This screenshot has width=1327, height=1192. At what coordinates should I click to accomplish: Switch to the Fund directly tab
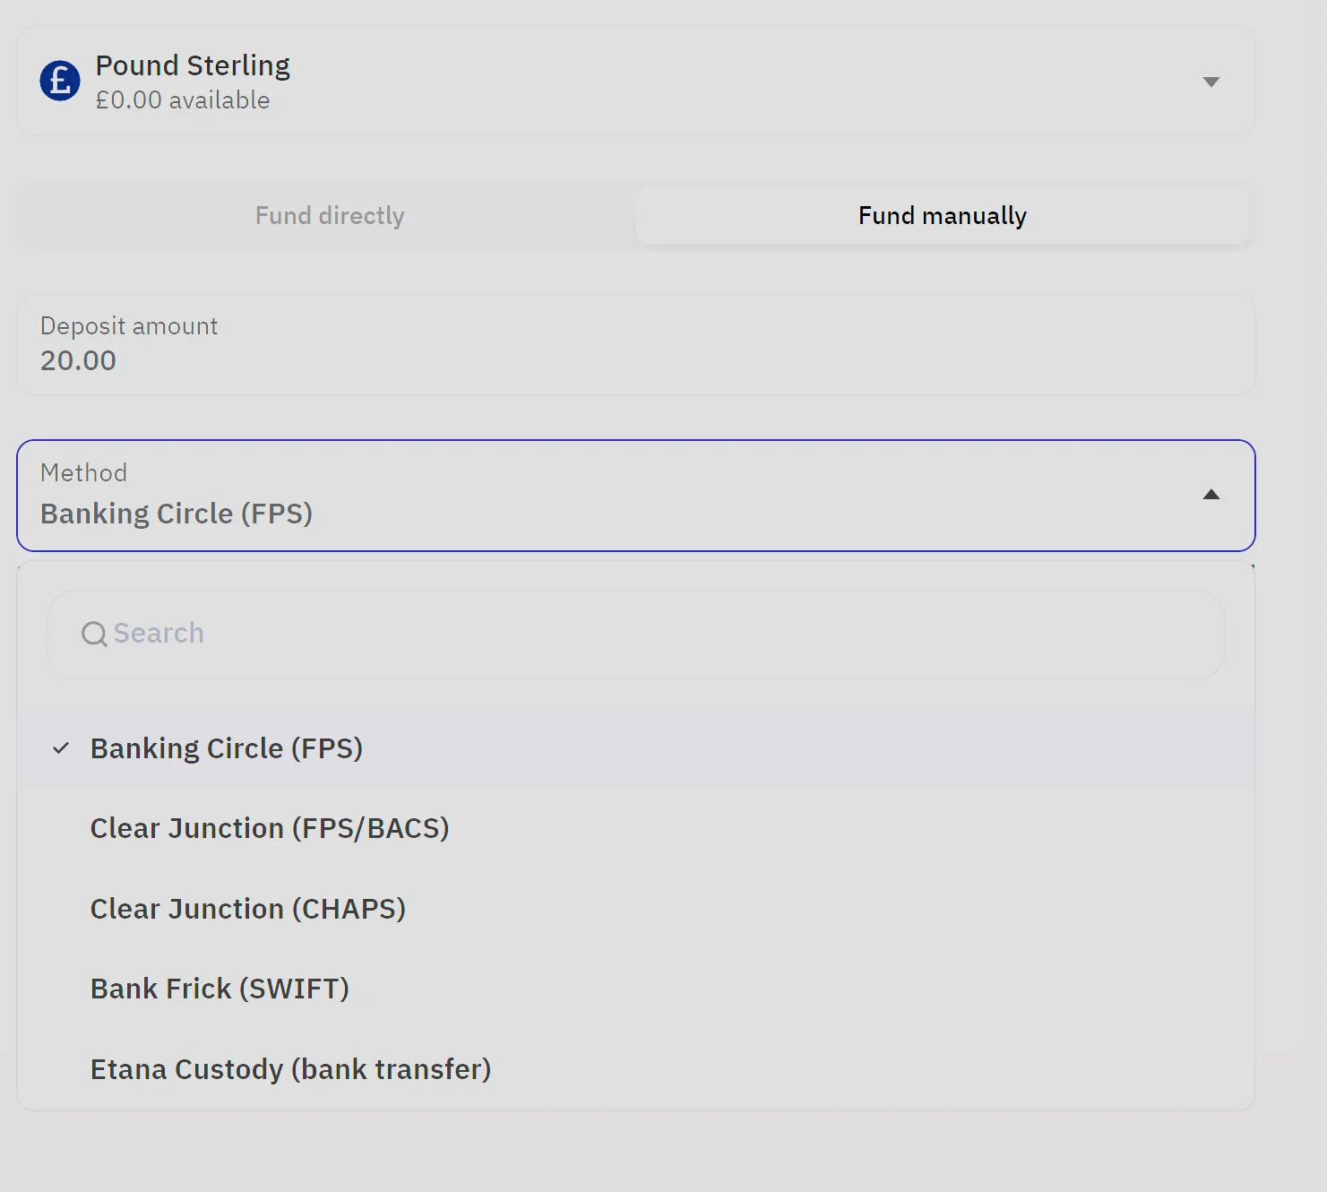(x=330, y=215)
